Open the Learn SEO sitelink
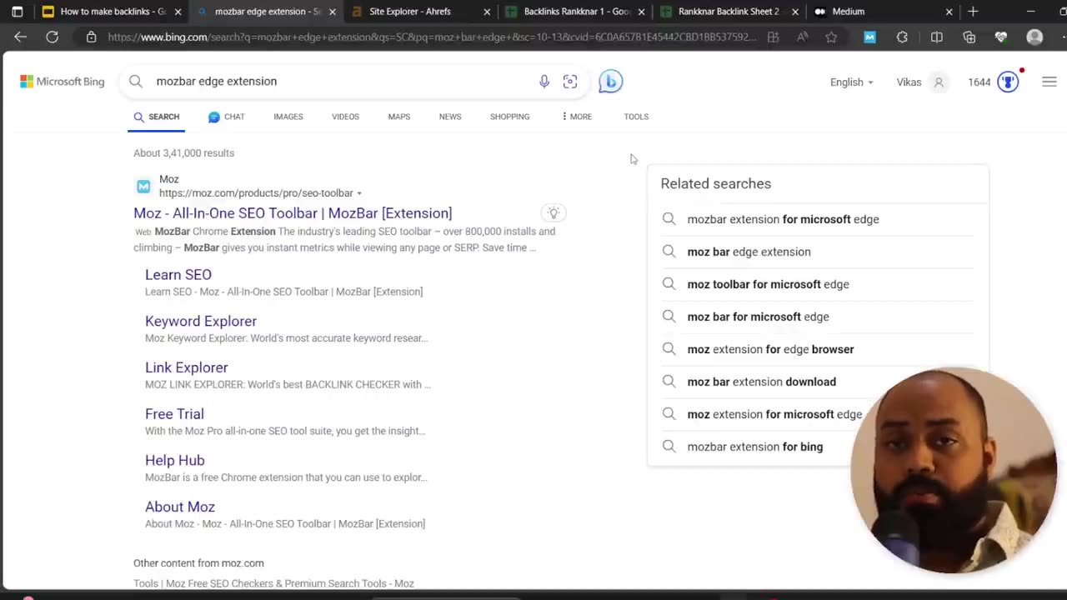The height and width of the screenshot is (600, 1067). point(178,275)
